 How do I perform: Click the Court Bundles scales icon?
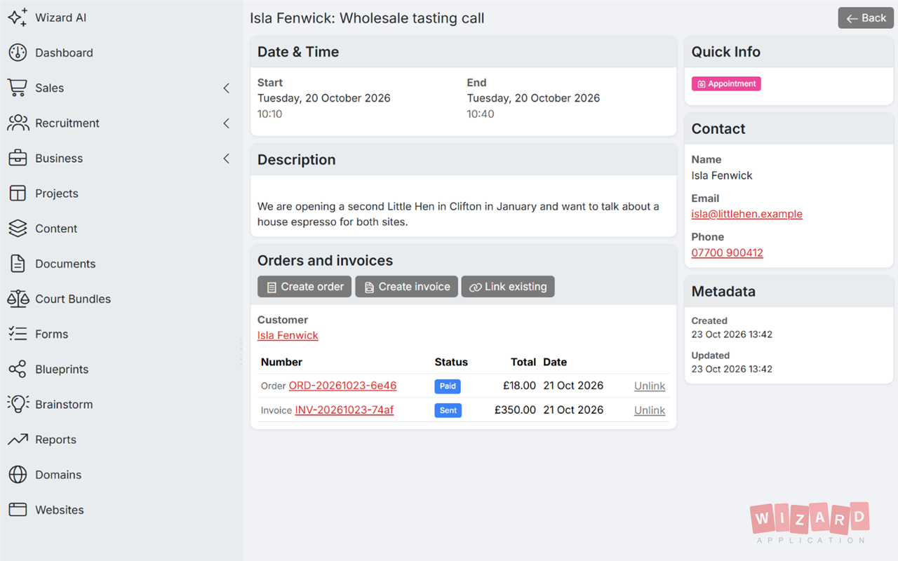pos(18,299)
